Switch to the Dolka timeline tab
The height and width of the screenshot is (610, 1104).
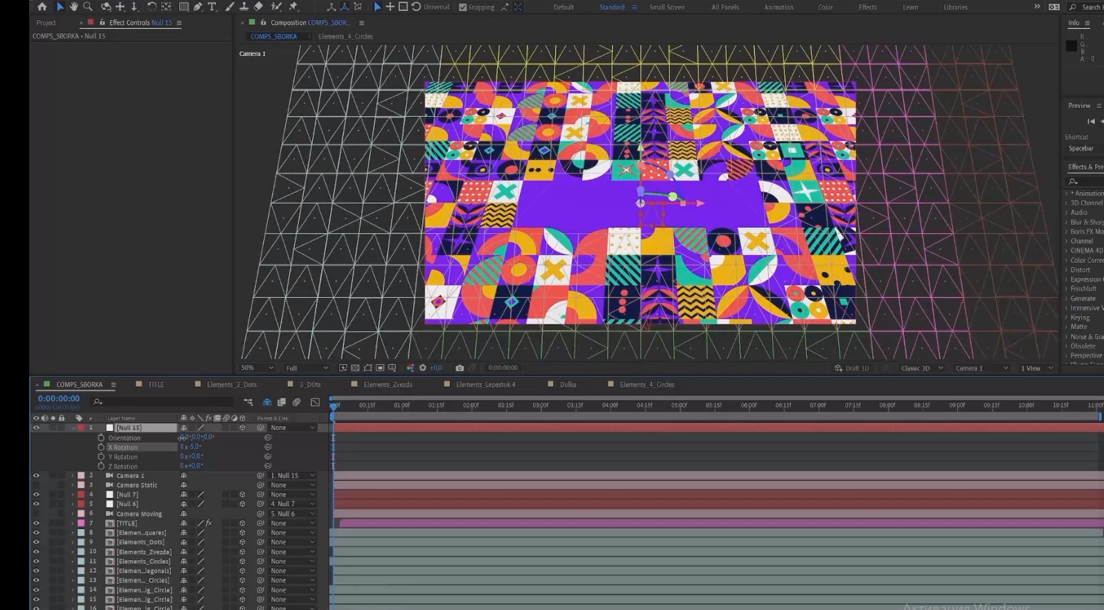pyautogui.click(x=568, y=385)
